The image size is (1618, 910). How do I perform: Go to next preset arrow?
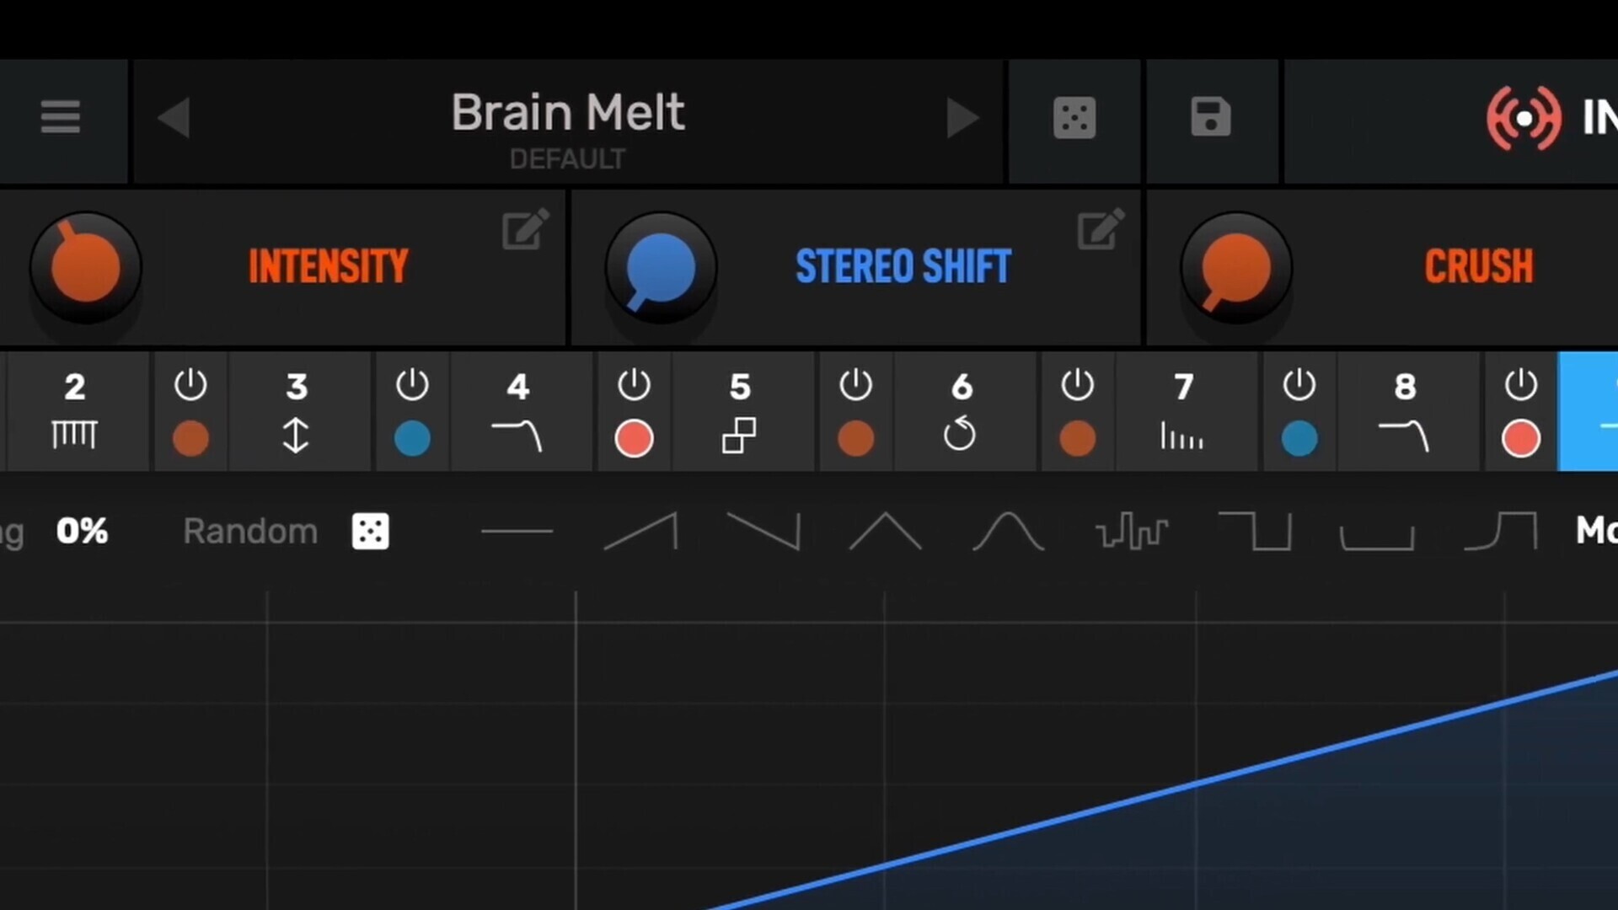[962, 117]
